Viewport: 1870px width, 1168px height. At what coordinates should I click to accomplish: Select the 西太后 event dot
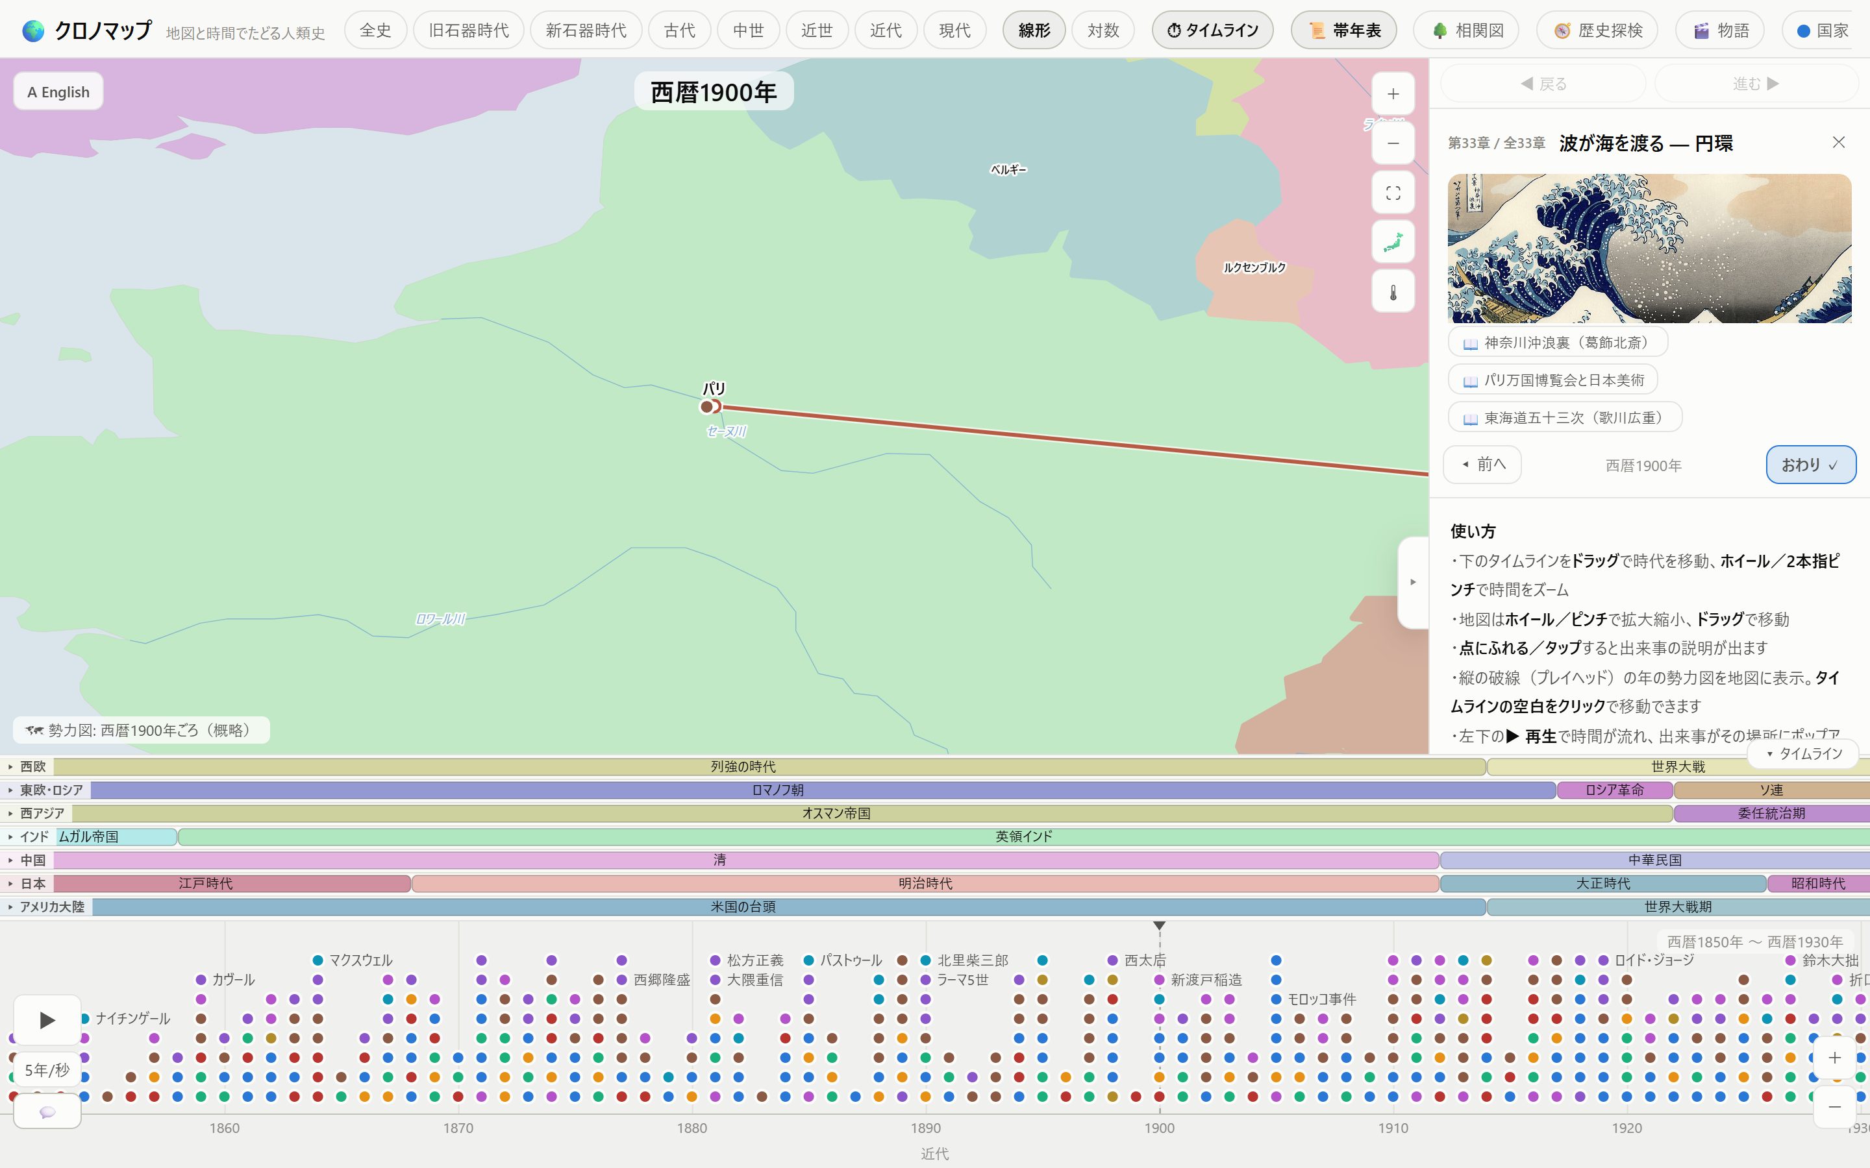[1113, 960]
